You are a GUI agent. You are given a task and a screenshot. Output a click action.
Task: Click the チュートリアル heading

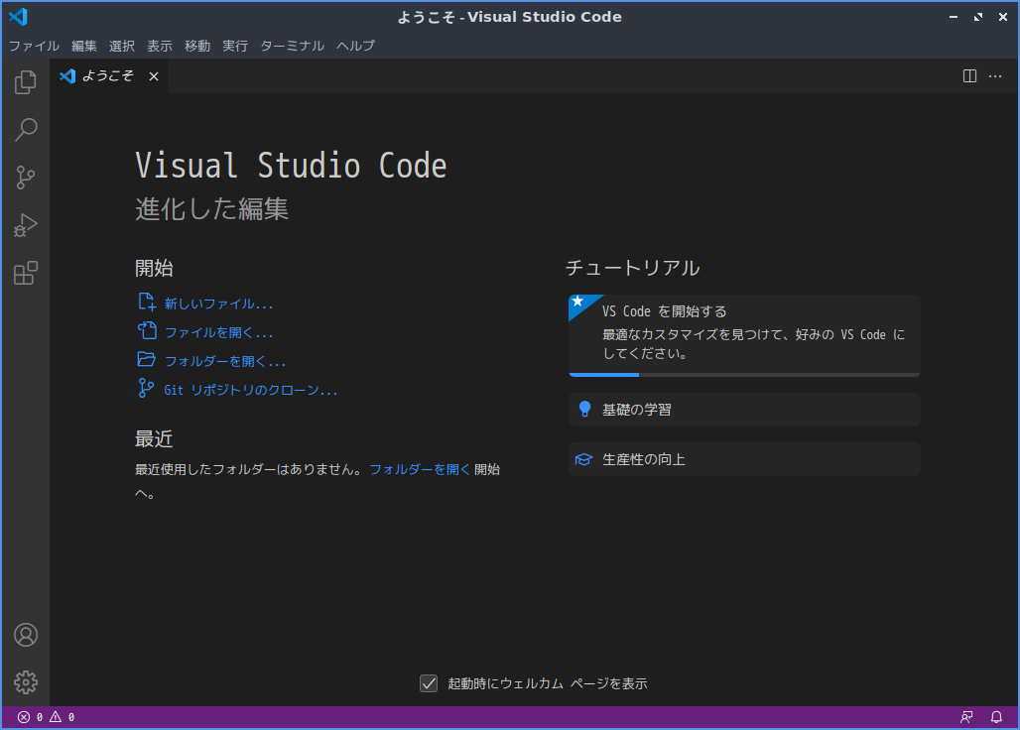point(632,268)
